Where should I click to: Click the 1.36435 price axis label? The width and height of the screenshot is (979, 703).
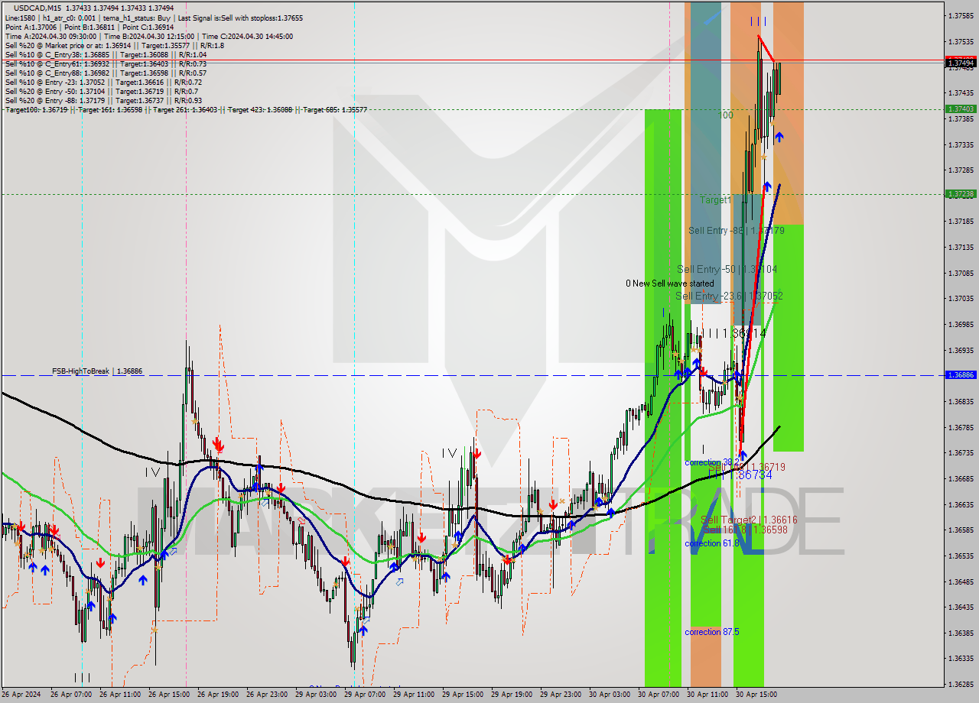click(x=961, y=607)
